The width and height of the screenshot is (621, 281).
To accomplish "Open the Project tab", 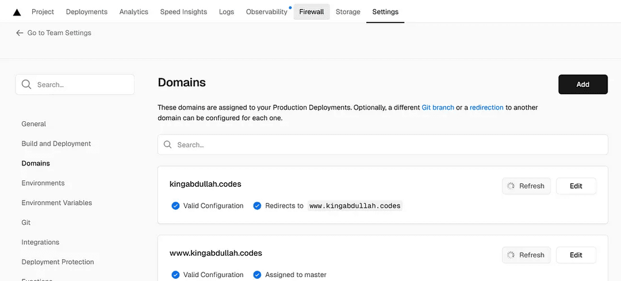I will [x=43, y=12].
